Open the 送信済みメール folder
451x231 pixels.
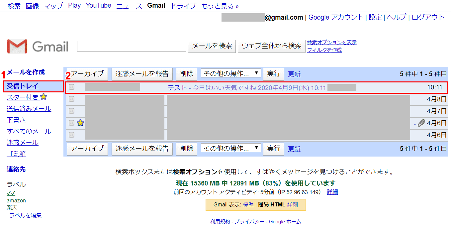(x=29, y=109)
